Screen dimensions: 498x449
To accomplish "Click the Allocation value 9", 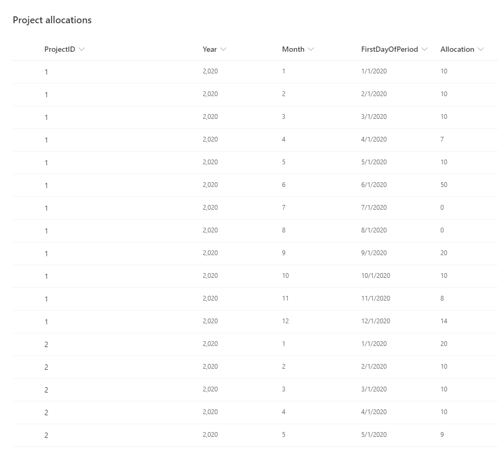I will coord(442,435).
